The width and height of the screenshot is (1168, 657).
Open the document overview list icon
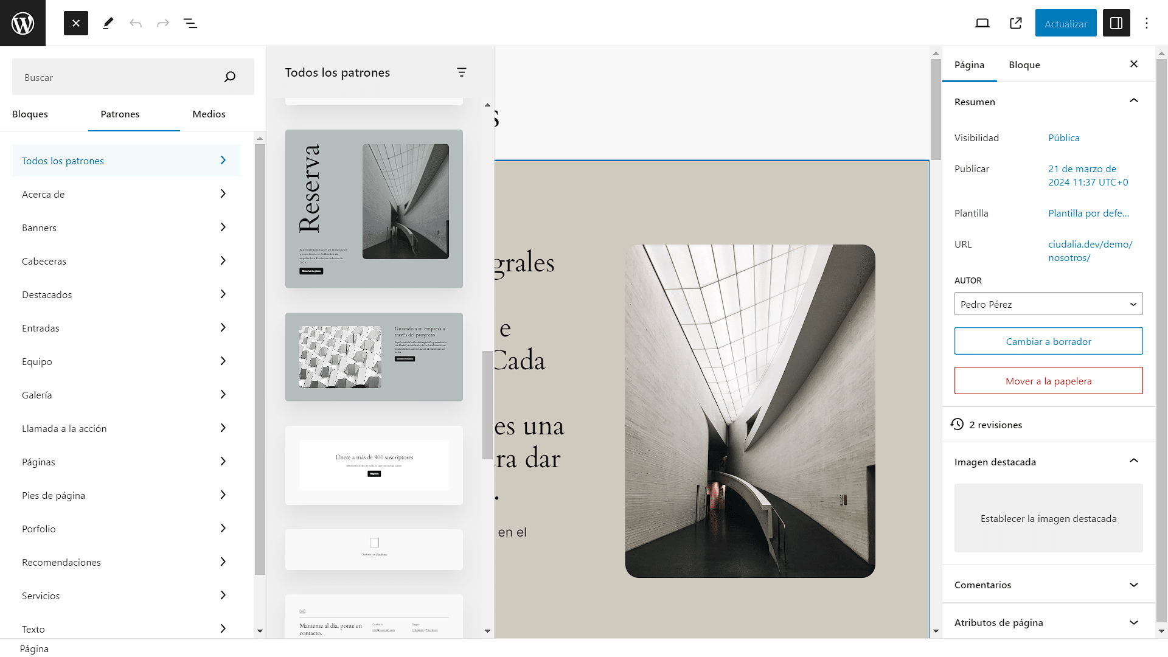pyautogui.click(x=190, y=23)
